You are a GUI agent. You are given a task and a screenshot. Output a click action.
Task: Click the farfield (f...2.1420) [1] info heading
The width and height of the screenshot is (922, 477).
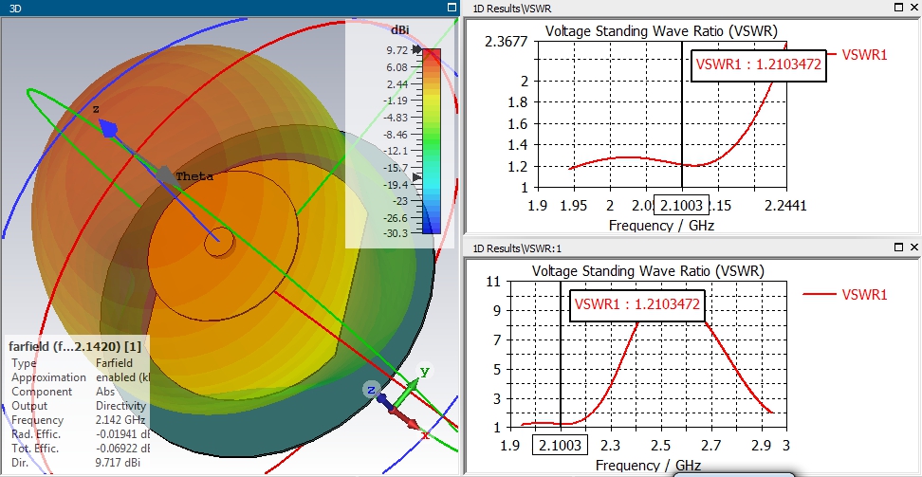75,346
